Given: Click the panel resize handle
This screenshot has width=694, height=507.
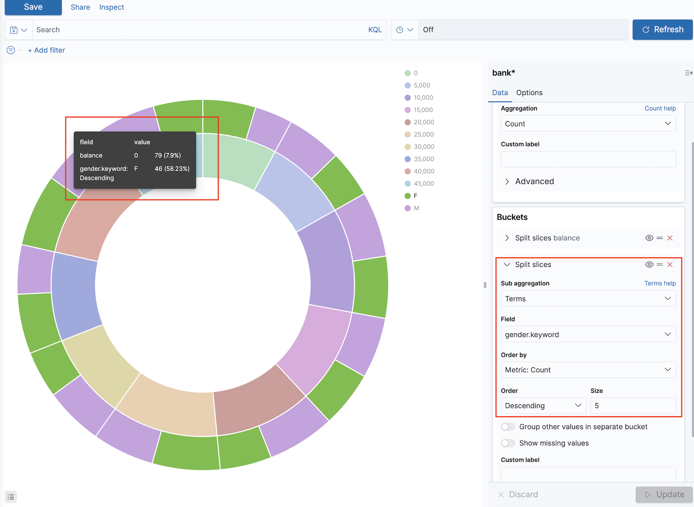Looking at the screenshot, I should click(485, 285).
